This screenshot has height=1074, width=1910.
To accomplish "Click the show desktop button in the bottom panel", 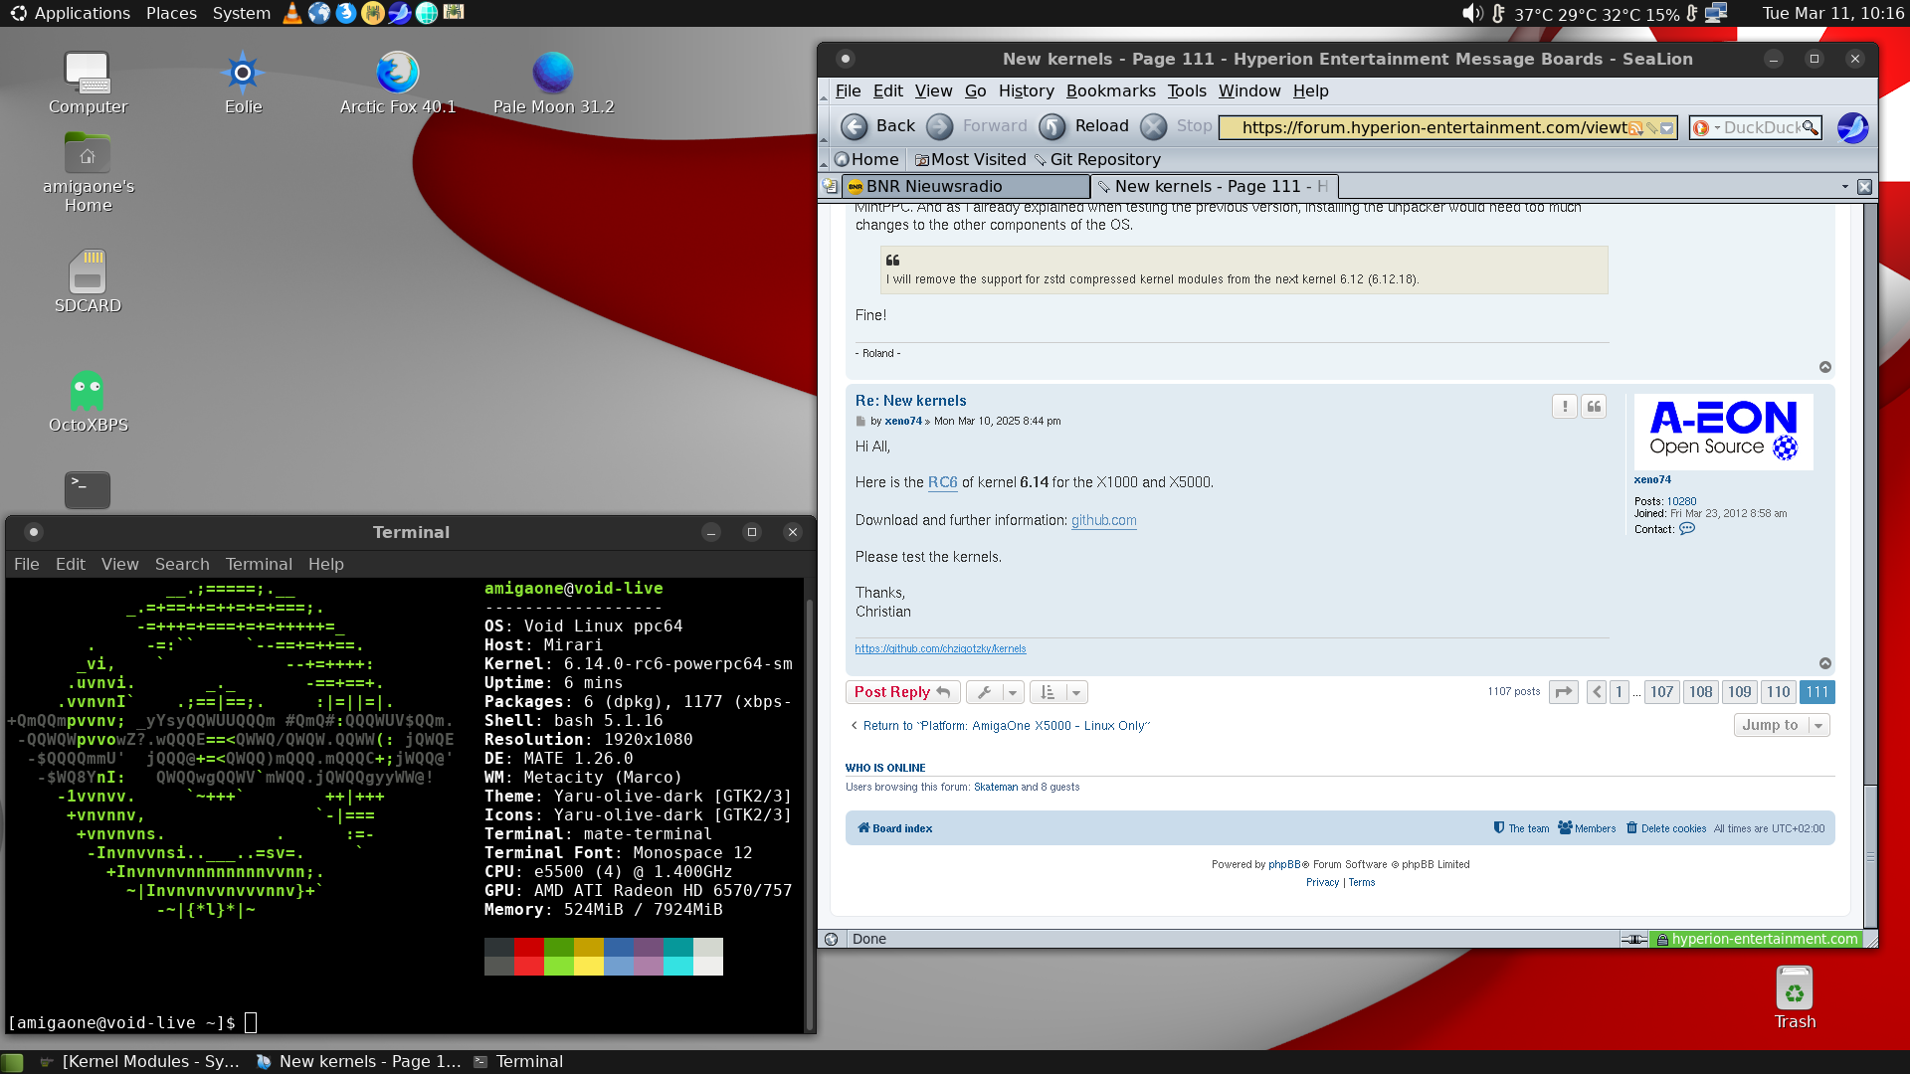I will click(x=12, y=1062).
